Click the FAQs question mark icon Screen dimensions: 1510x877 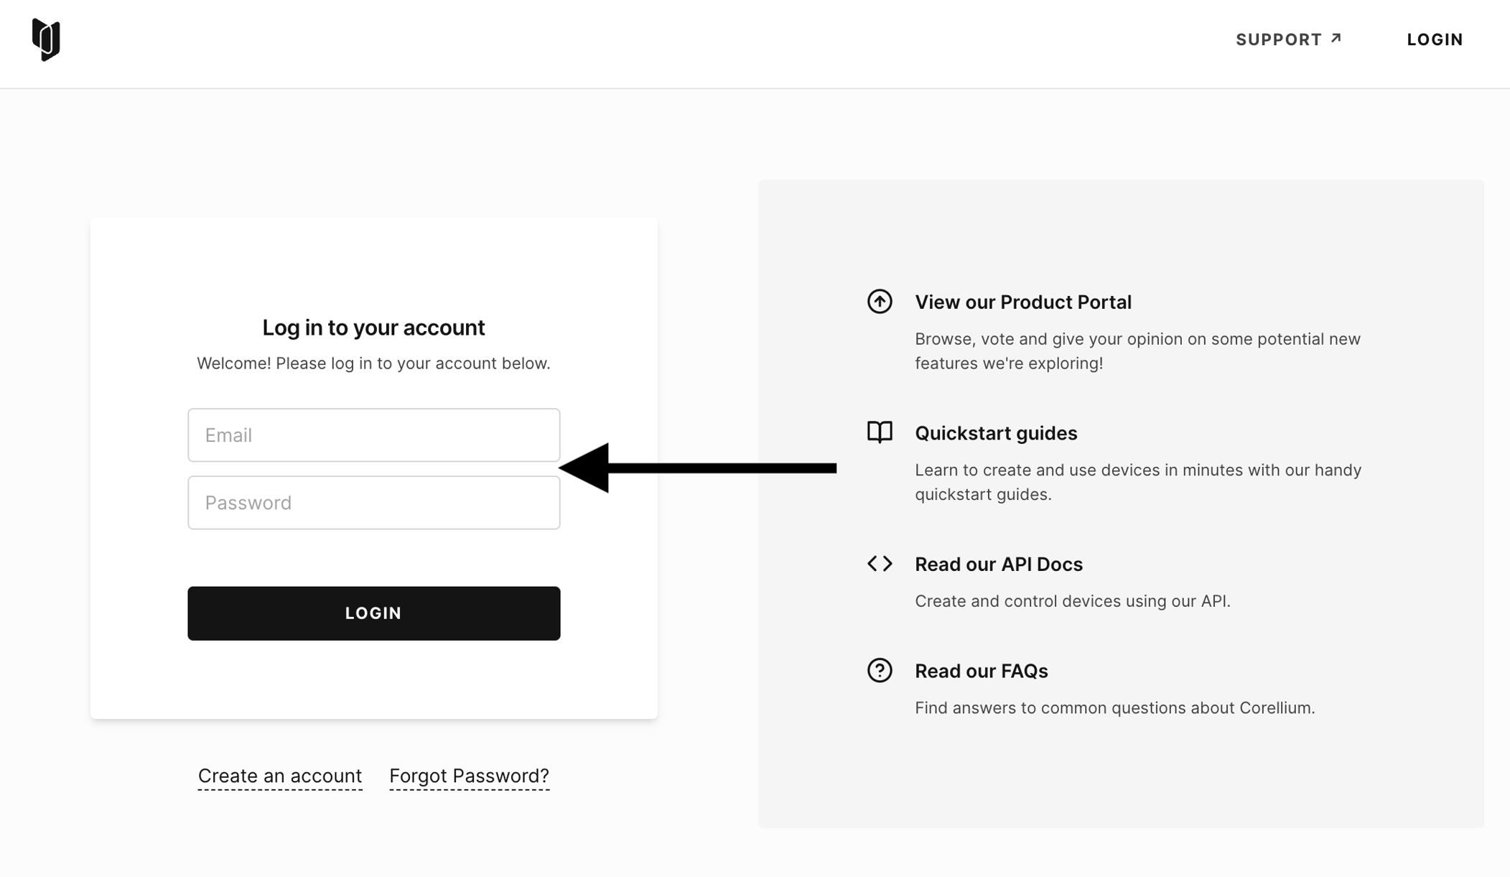880,671
